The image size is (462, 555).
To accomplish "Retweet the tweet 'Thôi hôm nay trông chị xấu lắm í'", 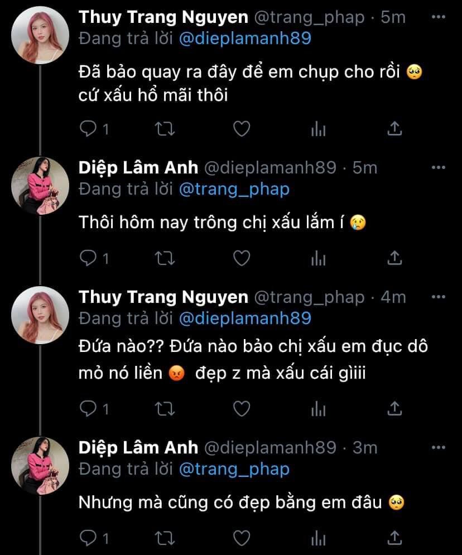I will pos(165,258).
